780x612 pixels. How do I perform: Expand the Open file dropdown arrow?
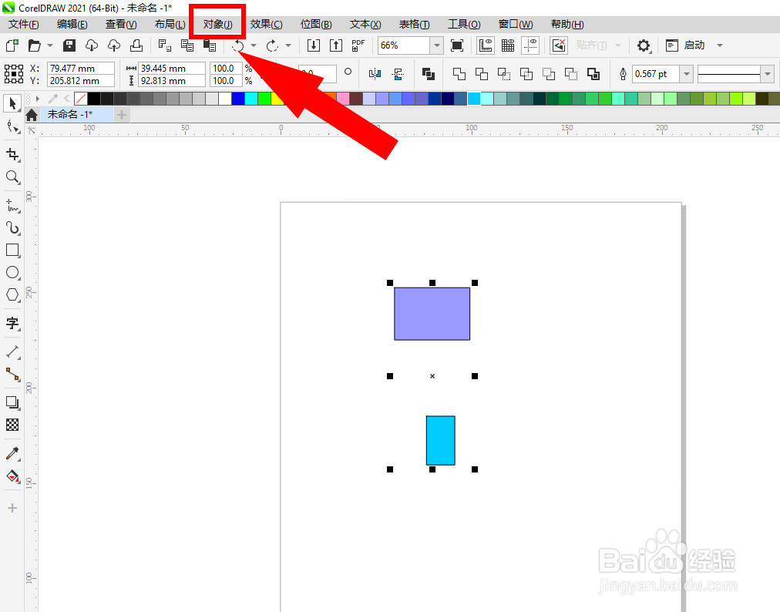pyautogui.click(x=50, y=45)
